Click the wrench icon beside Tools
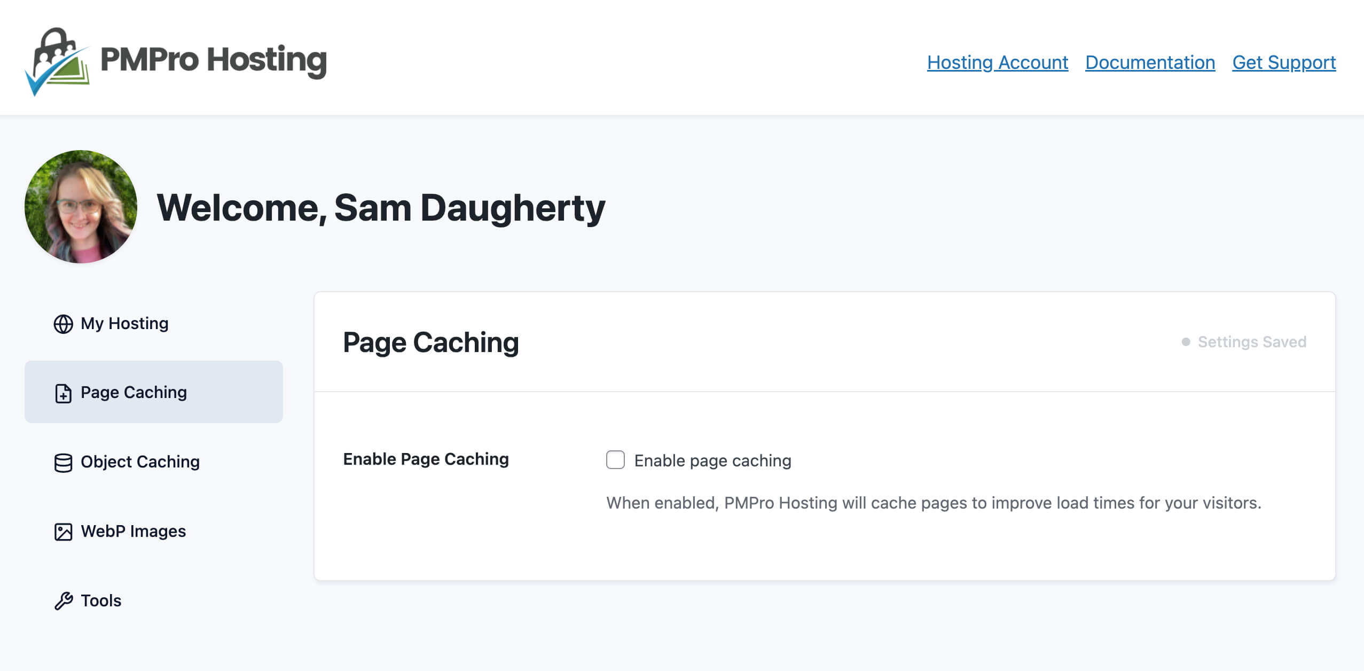This screenshot has width=1364, height=671. [63, 601]
